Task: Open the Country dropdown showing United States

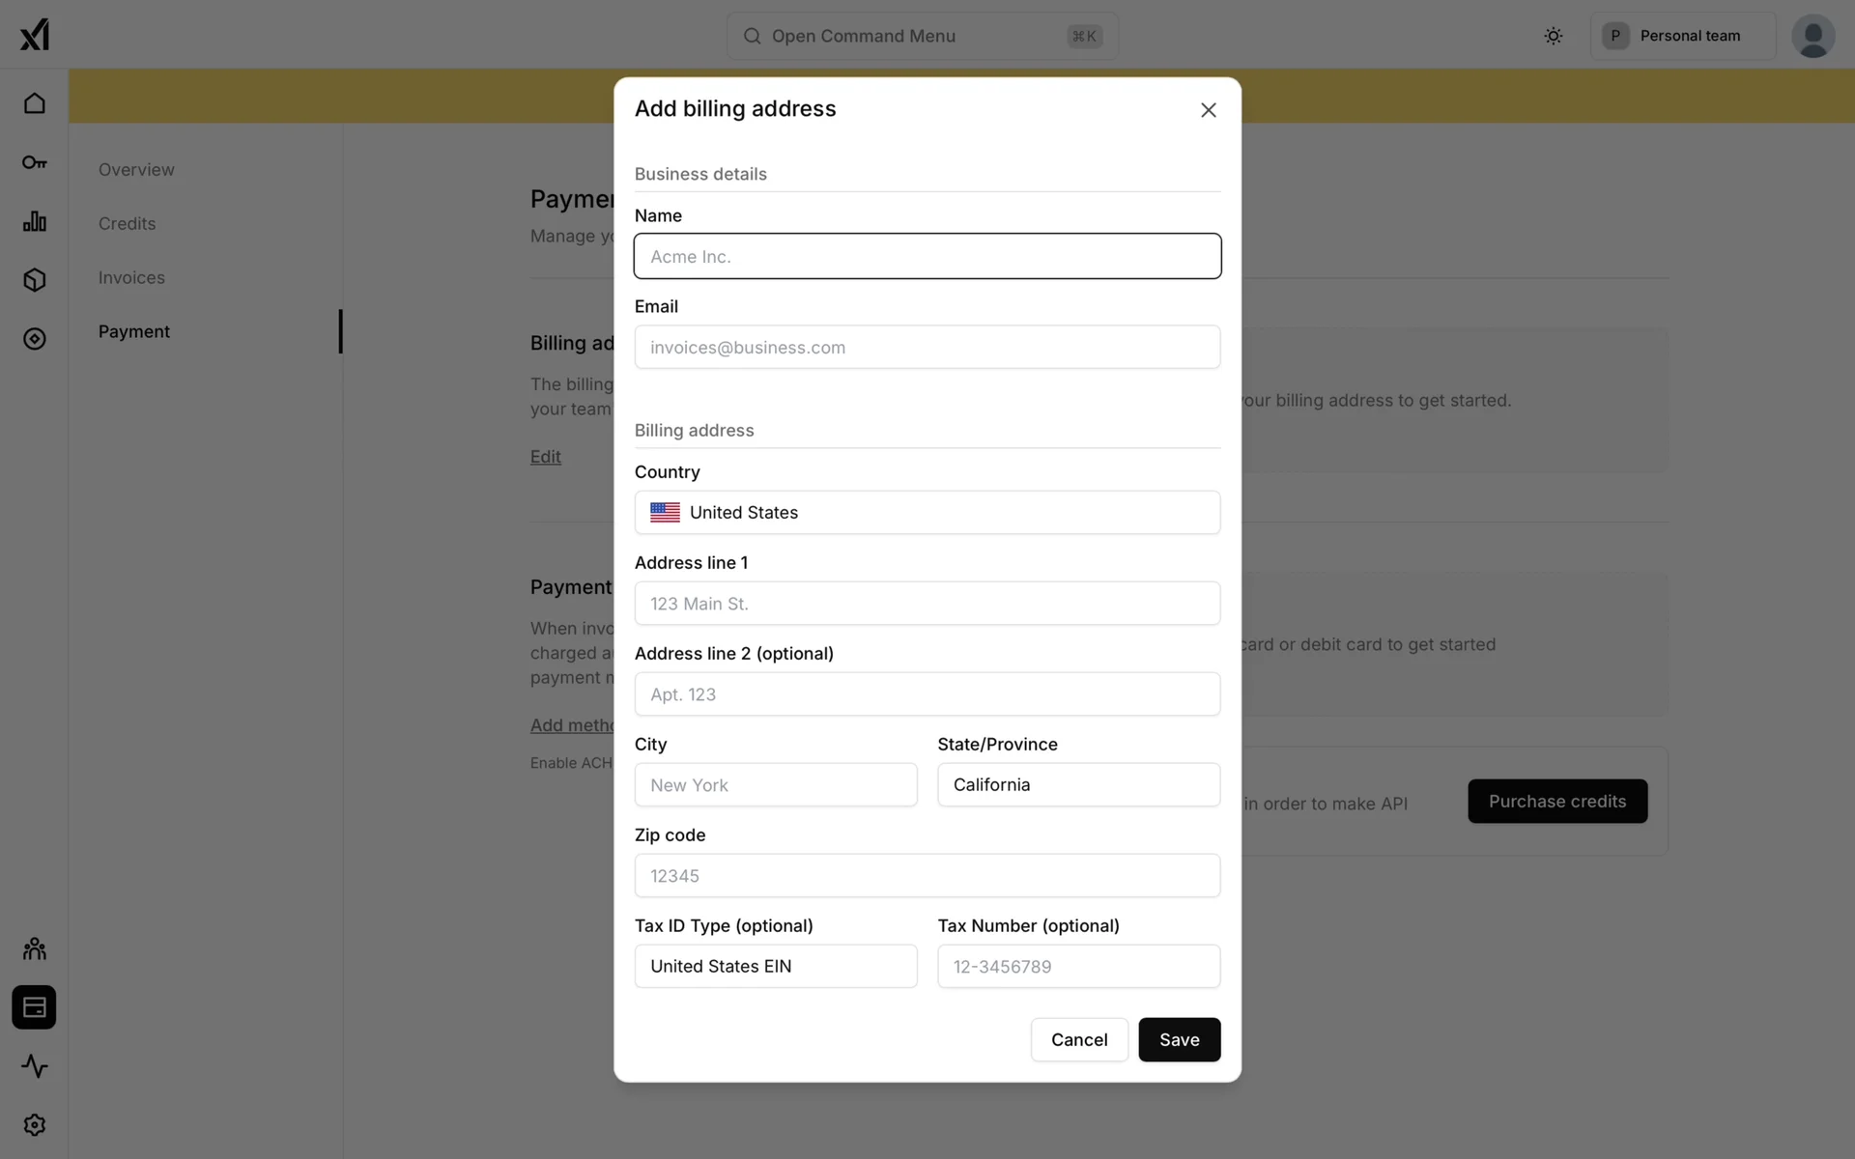Action: point(927,513)
